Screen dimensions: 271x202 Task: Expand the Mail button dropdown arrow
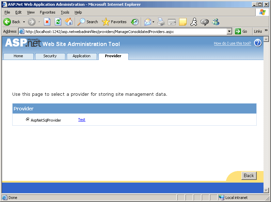(153, 22)
